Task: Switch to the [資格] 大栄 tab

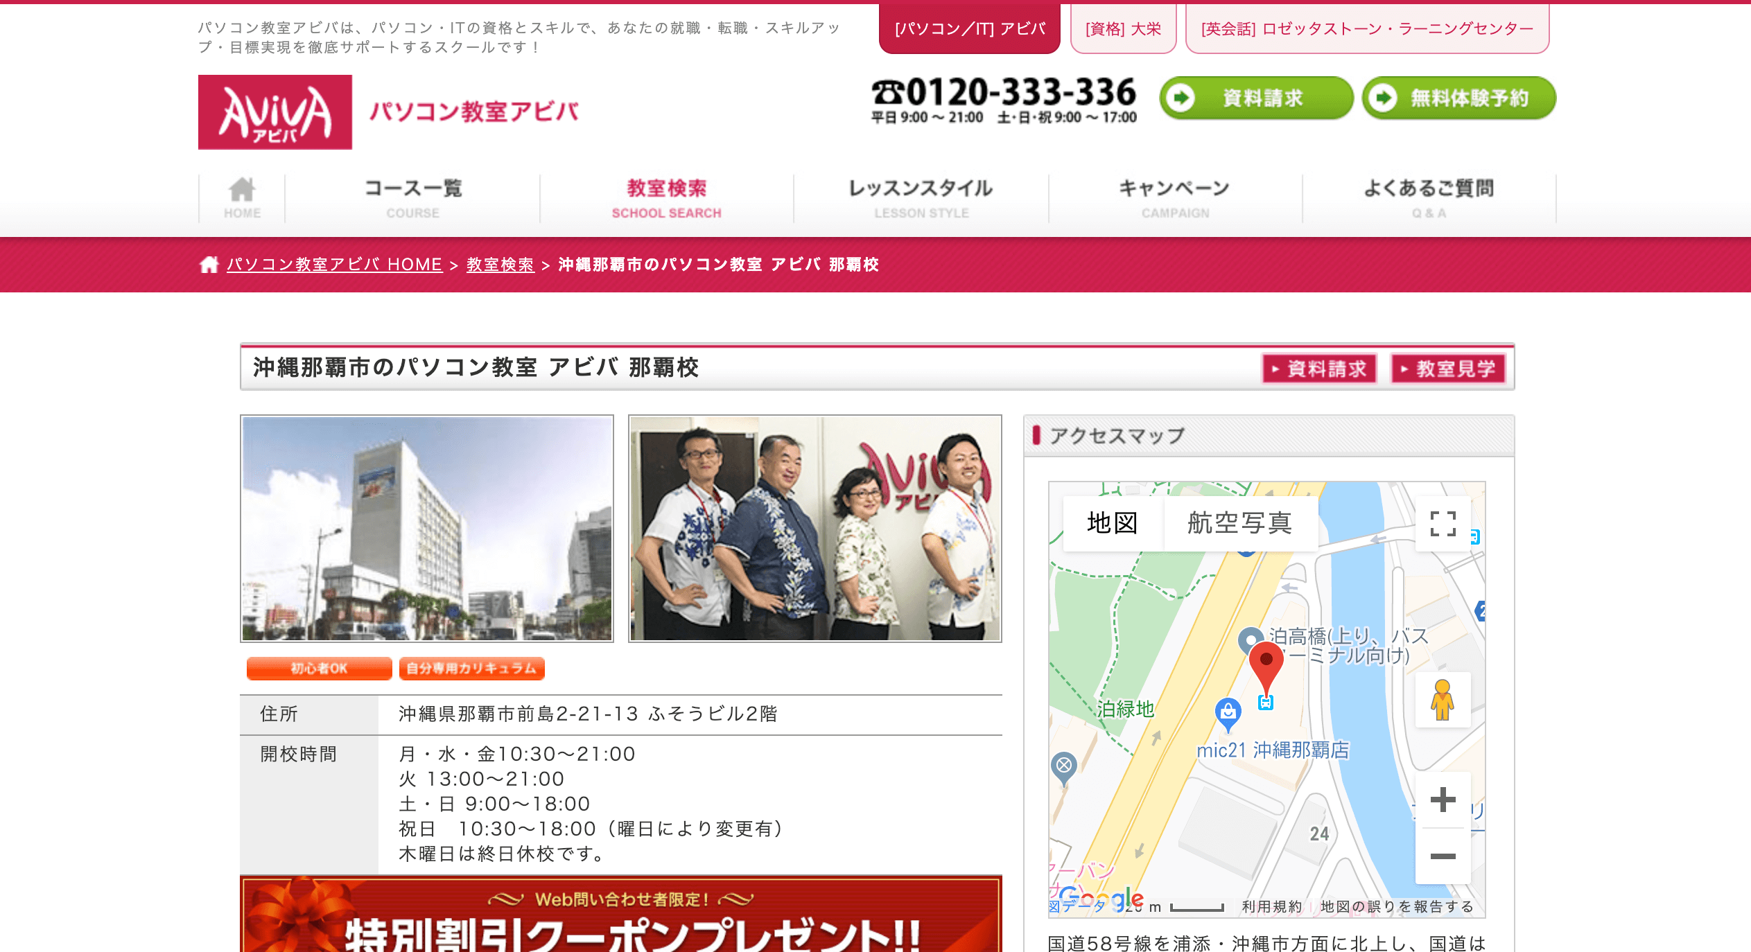Action: point(1123,28)
